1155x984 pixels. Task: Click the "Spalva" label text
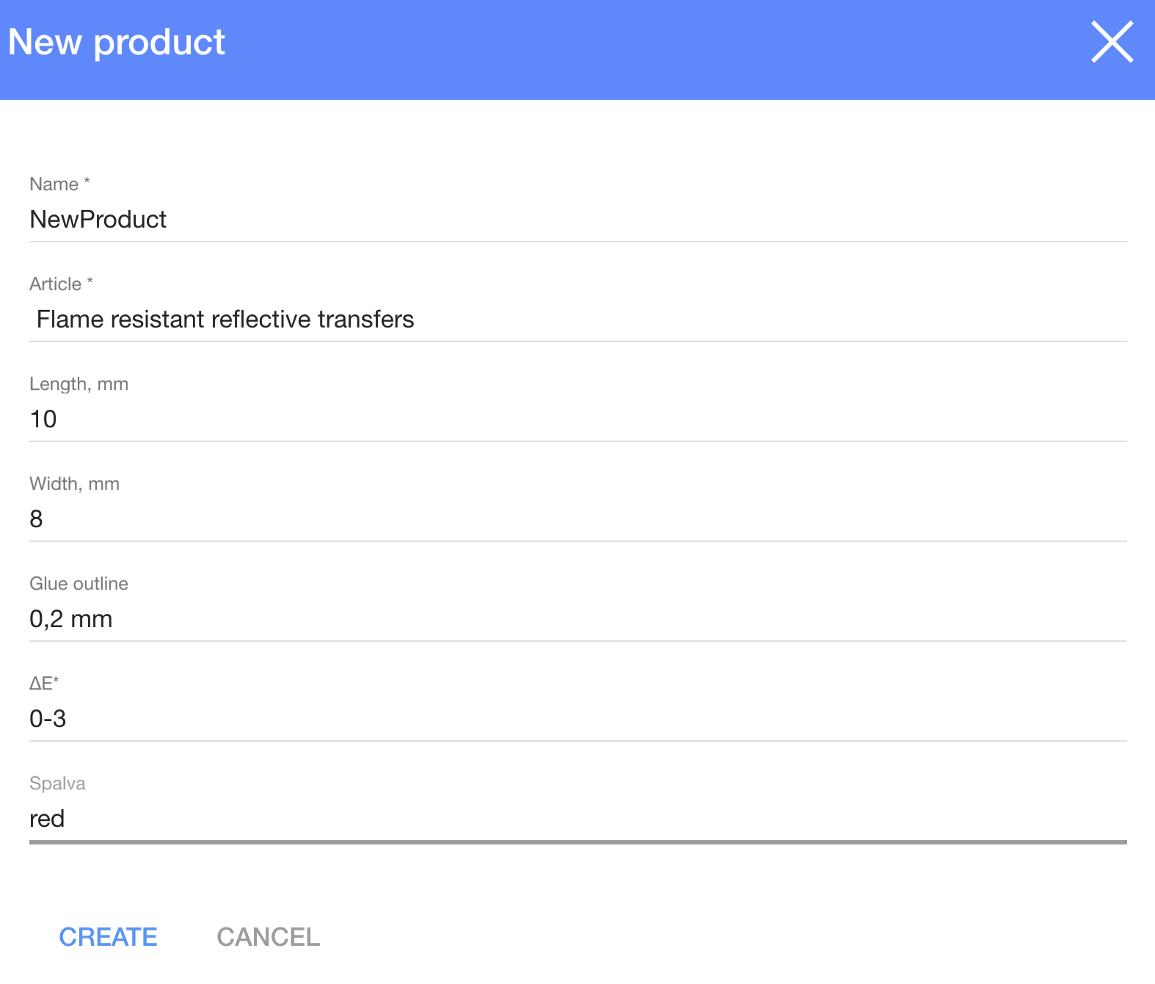coord(57,784)
